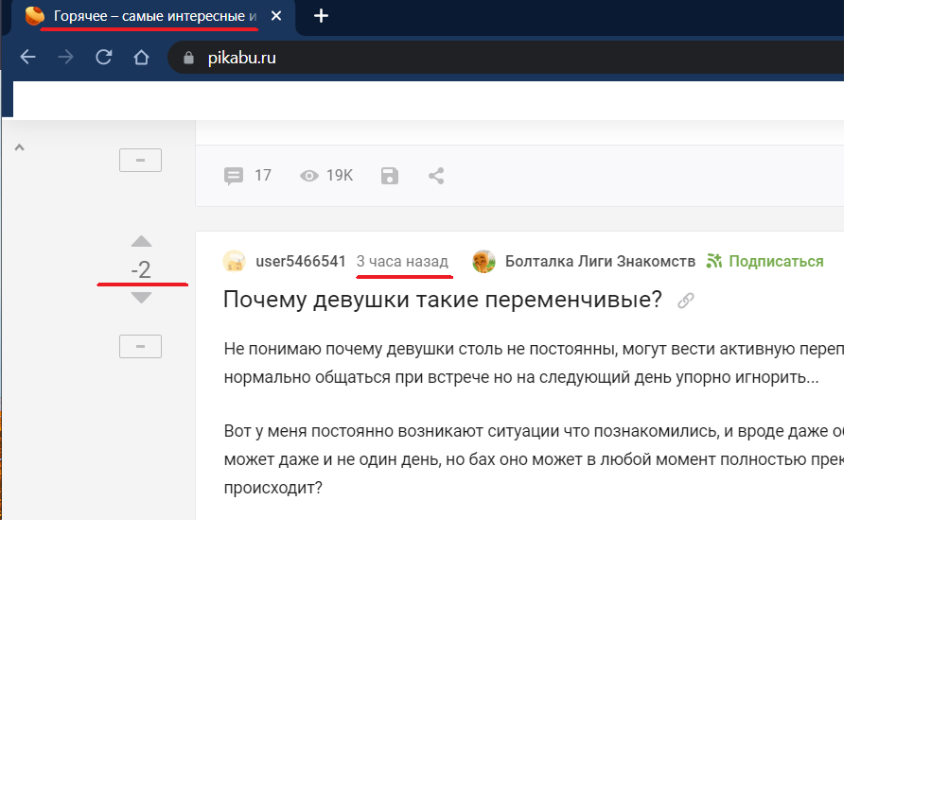
Task: Collapse post using minus button above the rating
Action: coord(140,160)
